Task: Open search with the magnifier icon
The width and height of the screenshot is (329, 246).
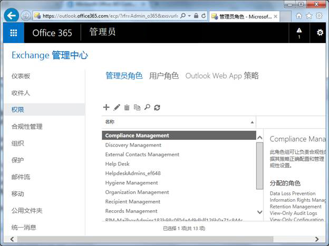Action: point(147,107)
